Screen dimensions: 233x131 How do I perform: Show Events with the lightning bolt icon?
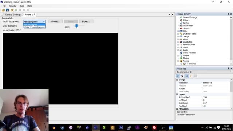191,76
